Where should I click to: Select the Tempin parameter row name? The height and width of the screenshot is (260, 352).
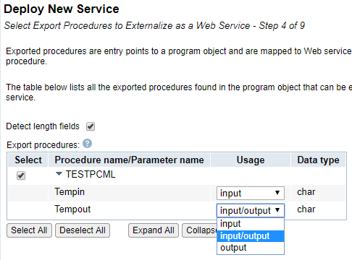point(70,192)
